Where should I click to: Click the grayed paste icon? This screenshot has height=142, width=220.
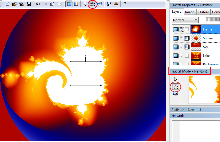pyautogui.click(x=60, y=4)
